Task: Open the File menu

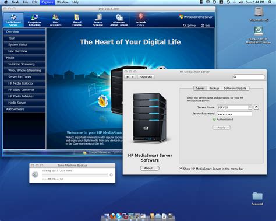Action: 26,2
